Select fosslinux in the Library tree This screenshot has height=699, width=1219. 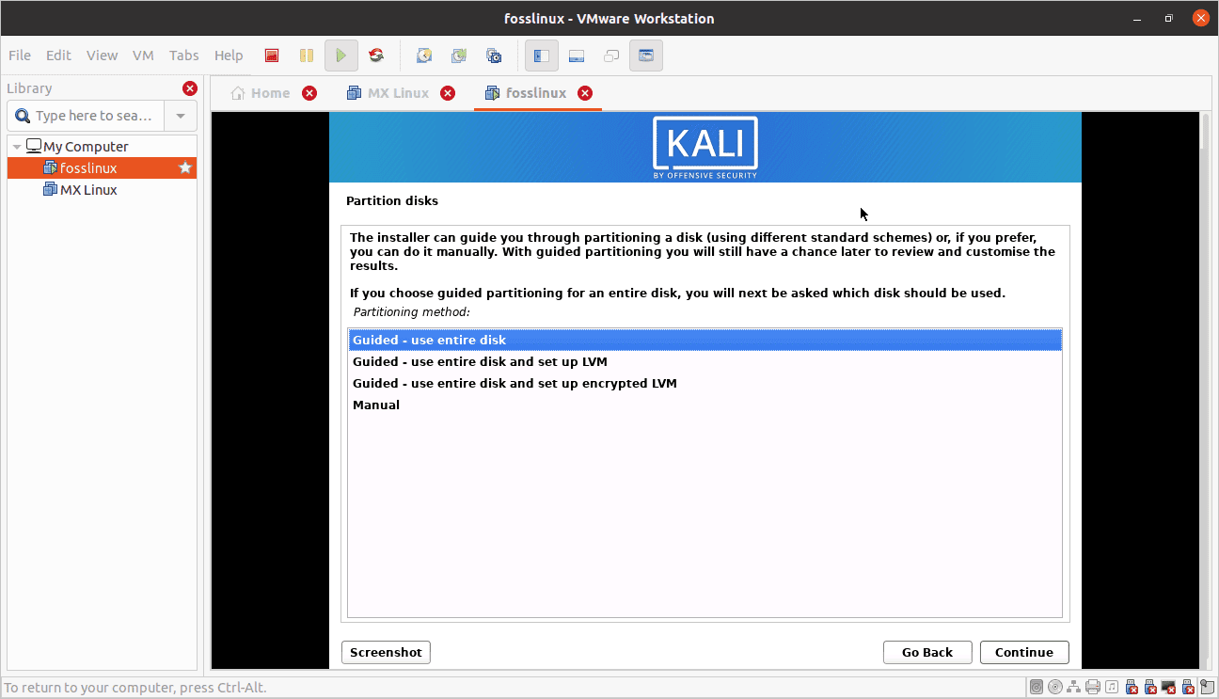pos(102,167)
